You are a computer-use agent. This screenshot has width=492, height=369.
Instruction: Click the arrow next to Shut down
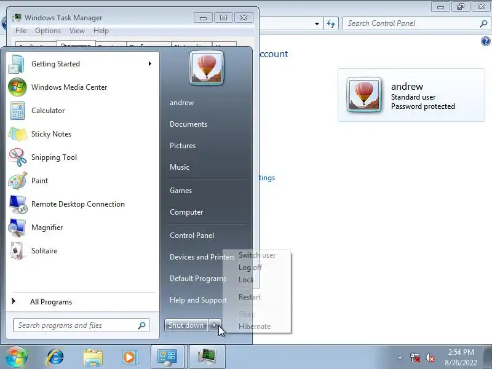[215, 325]
